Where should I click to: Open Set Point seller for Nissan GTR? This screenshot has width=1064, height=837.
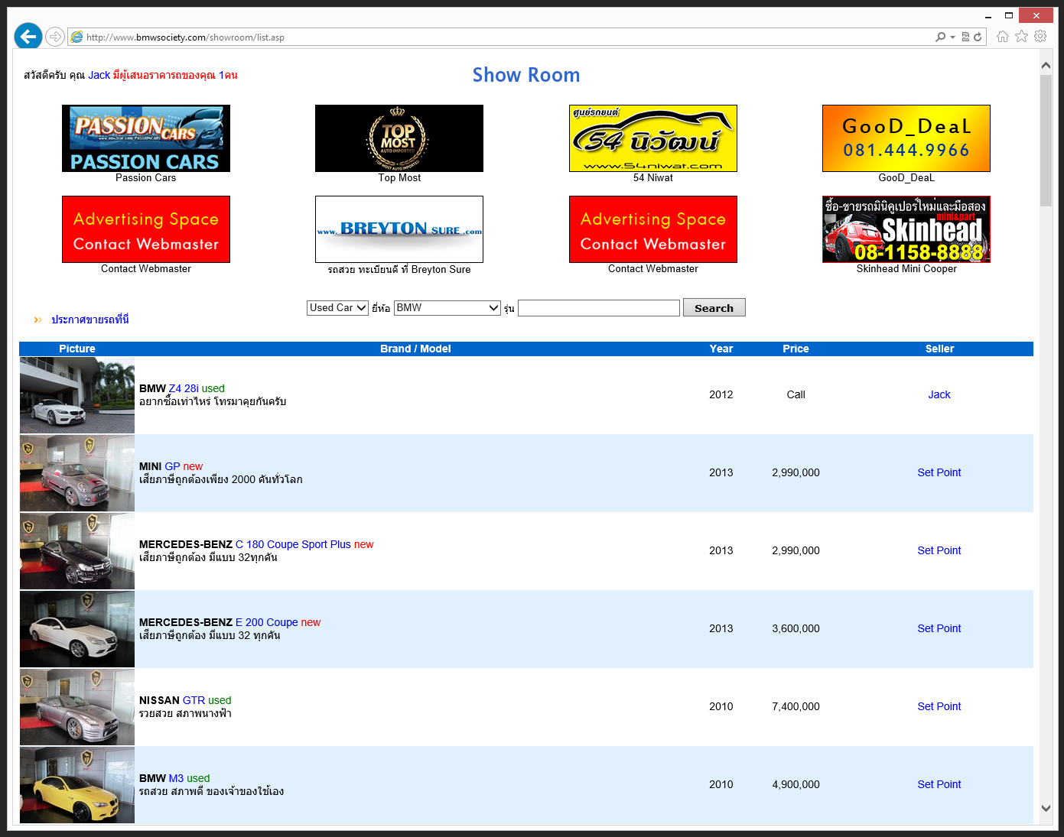(x=939, y=706)
